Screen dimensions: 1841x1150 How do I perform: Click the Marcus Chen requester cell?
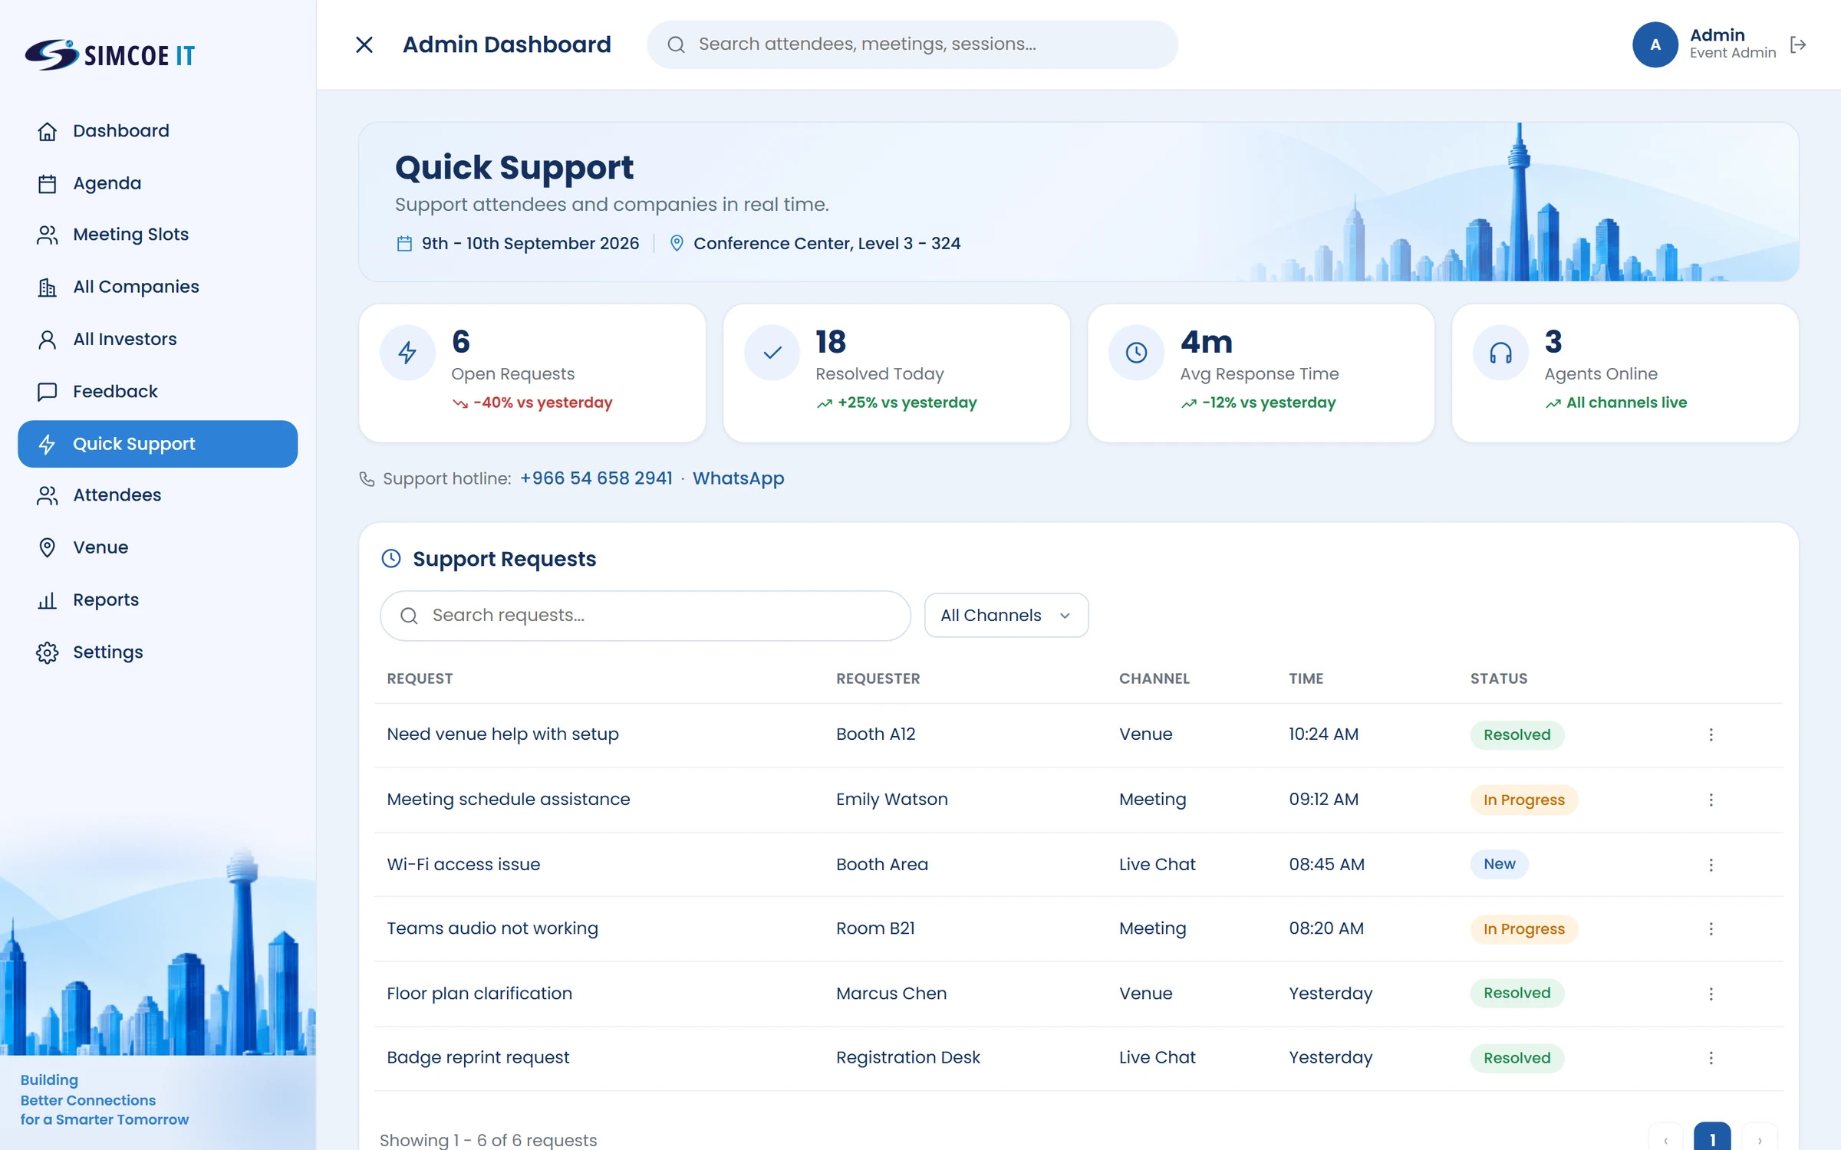(x=891, y=994)
